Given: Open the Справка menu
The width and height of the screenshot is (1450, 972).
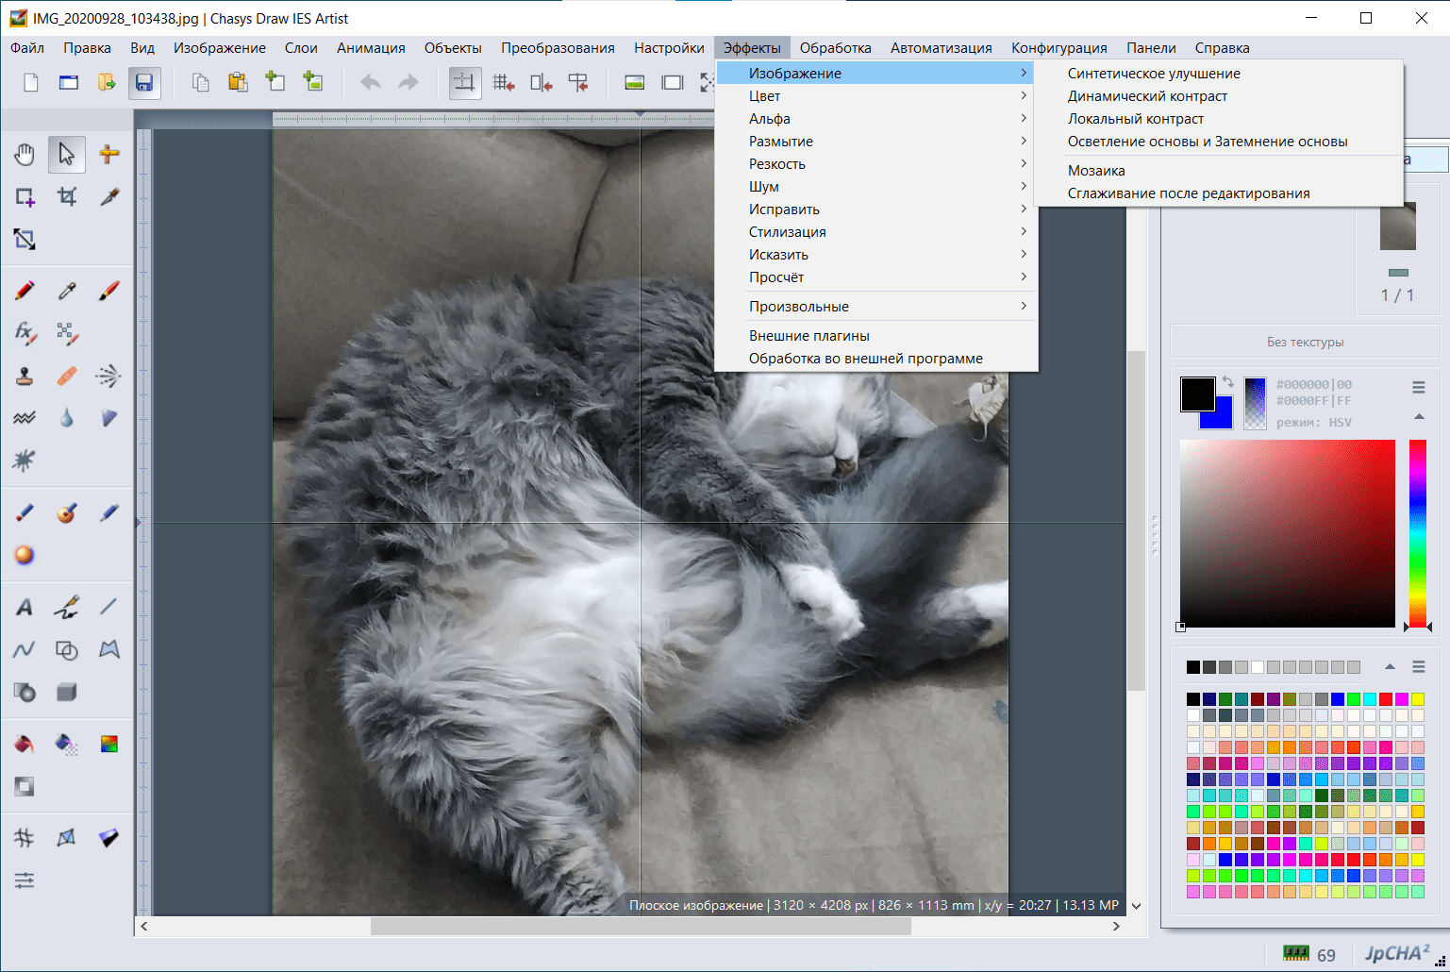Looking at the screenshot, I should point(1222,48).
